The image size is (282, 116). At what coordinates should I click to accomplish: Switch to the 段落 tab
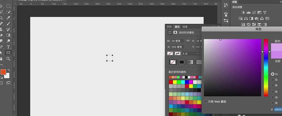(185, 27)
